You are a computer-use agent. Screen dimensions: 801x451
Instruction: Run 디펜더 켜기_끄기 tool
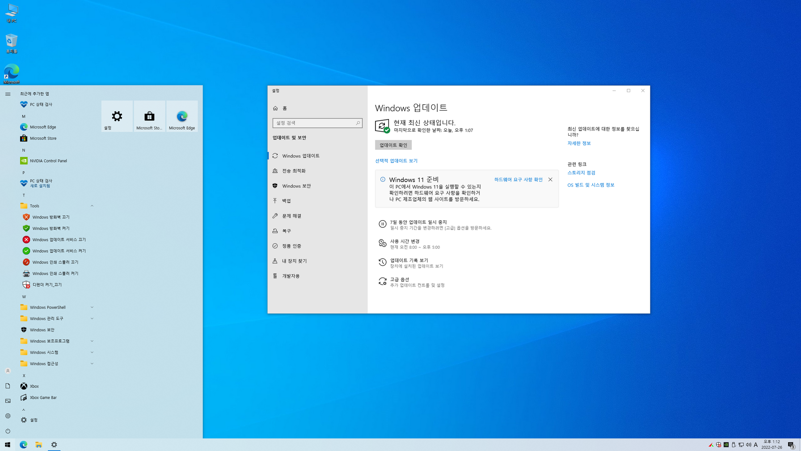pos(56,285)
